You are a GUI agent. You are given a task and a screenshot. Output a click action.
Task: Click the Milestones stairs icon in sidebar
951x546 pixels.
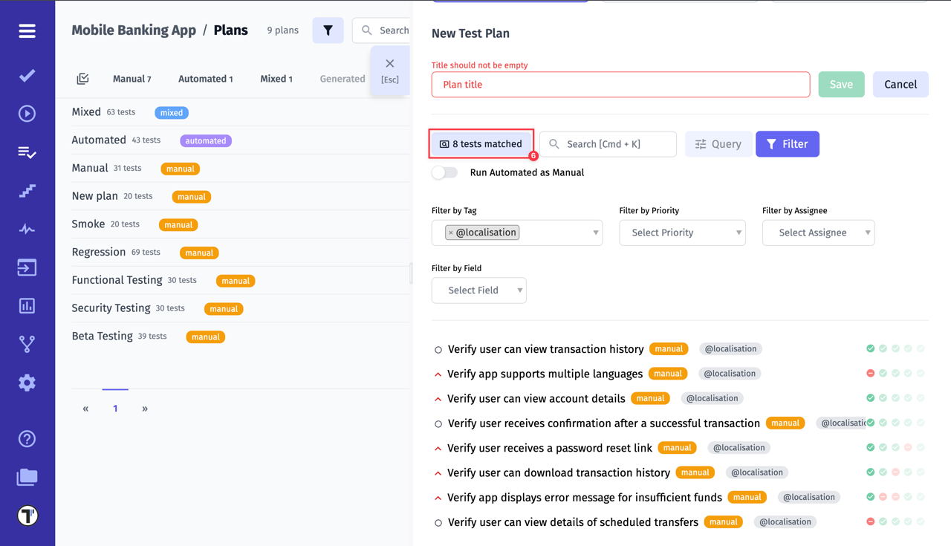pos(27,191)
